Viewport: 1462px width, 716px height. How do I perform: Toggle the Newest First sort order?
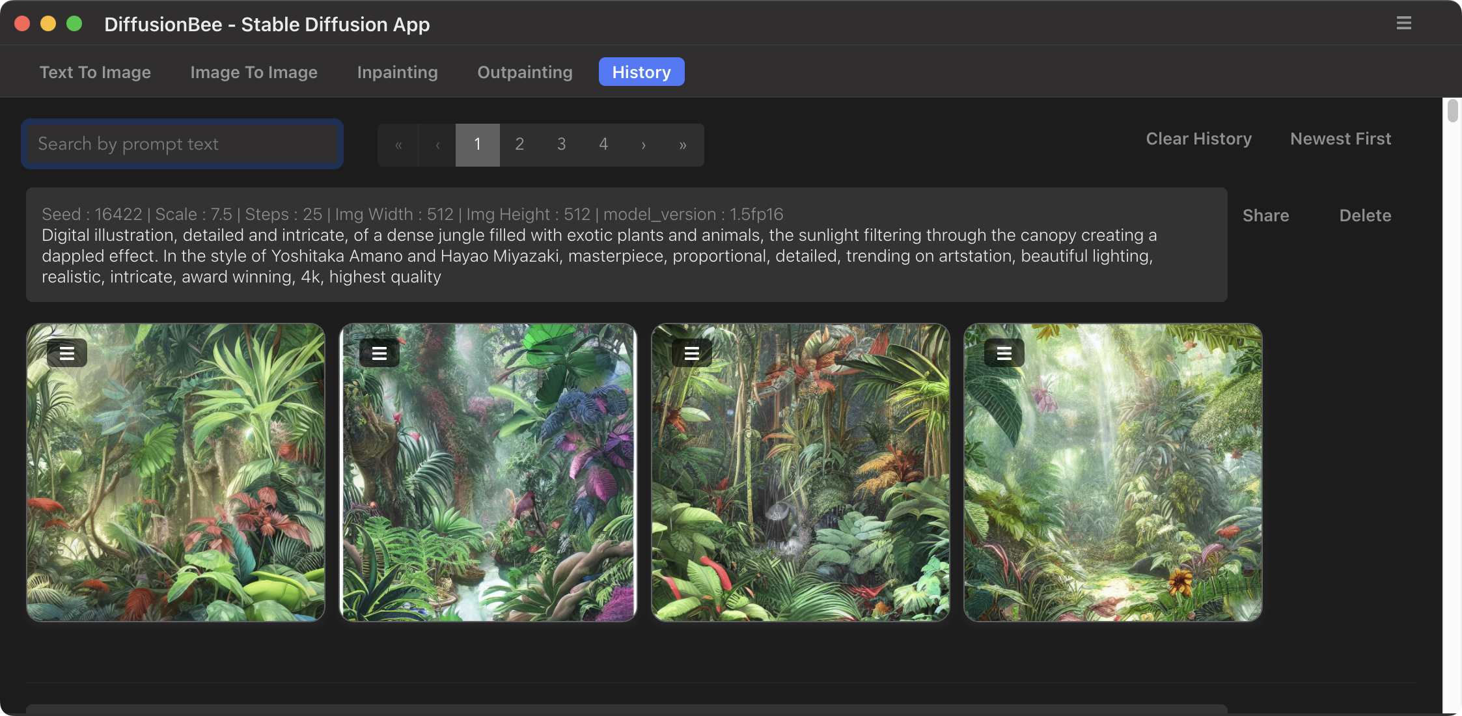(x=1340, y=139)
